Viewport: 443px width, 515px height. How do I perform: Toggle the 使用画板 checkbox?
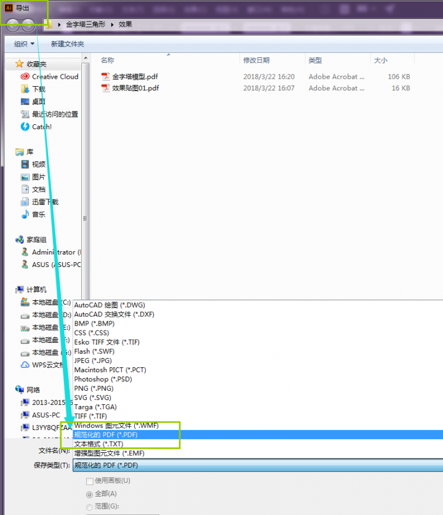click(90, 481)
